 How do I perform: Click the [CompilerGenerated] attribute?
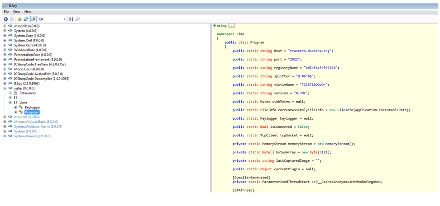pos(251,178)
